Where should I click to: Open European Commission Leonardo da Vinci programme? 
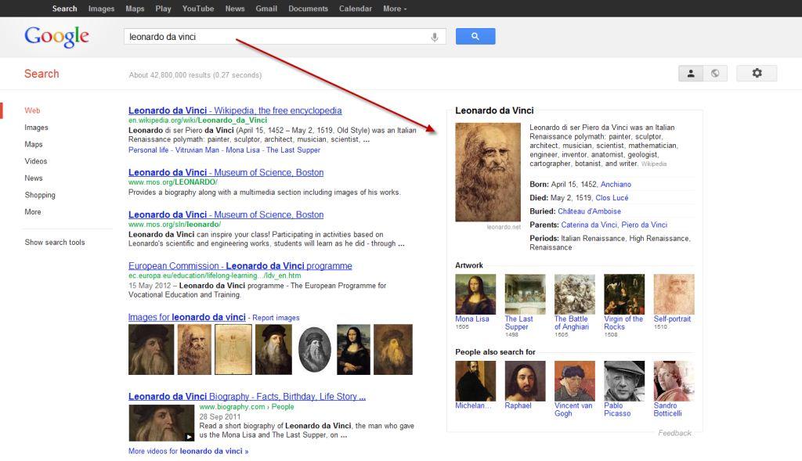coord(240,266)
